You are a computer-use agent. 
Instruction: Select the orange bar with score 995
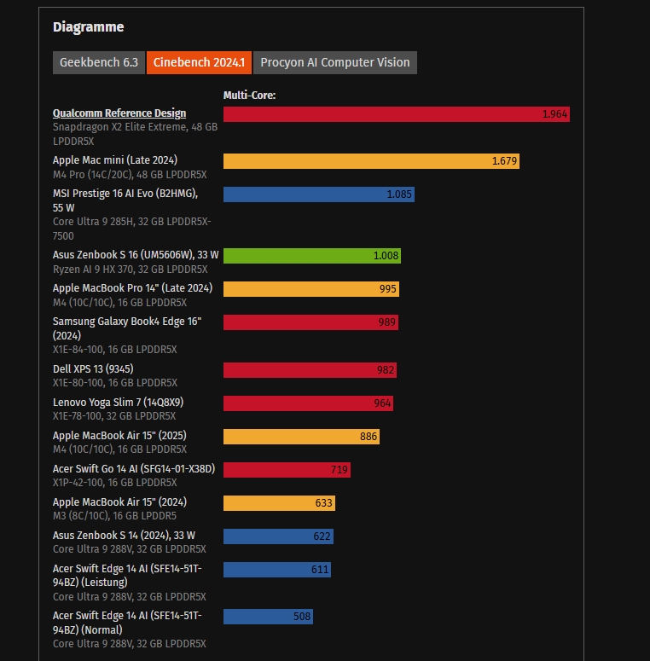(310, 289)
